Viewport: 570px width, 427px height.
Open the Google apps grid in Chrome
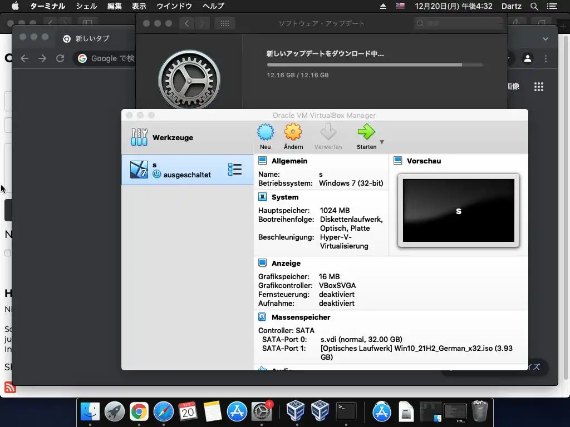pos(539,87)
